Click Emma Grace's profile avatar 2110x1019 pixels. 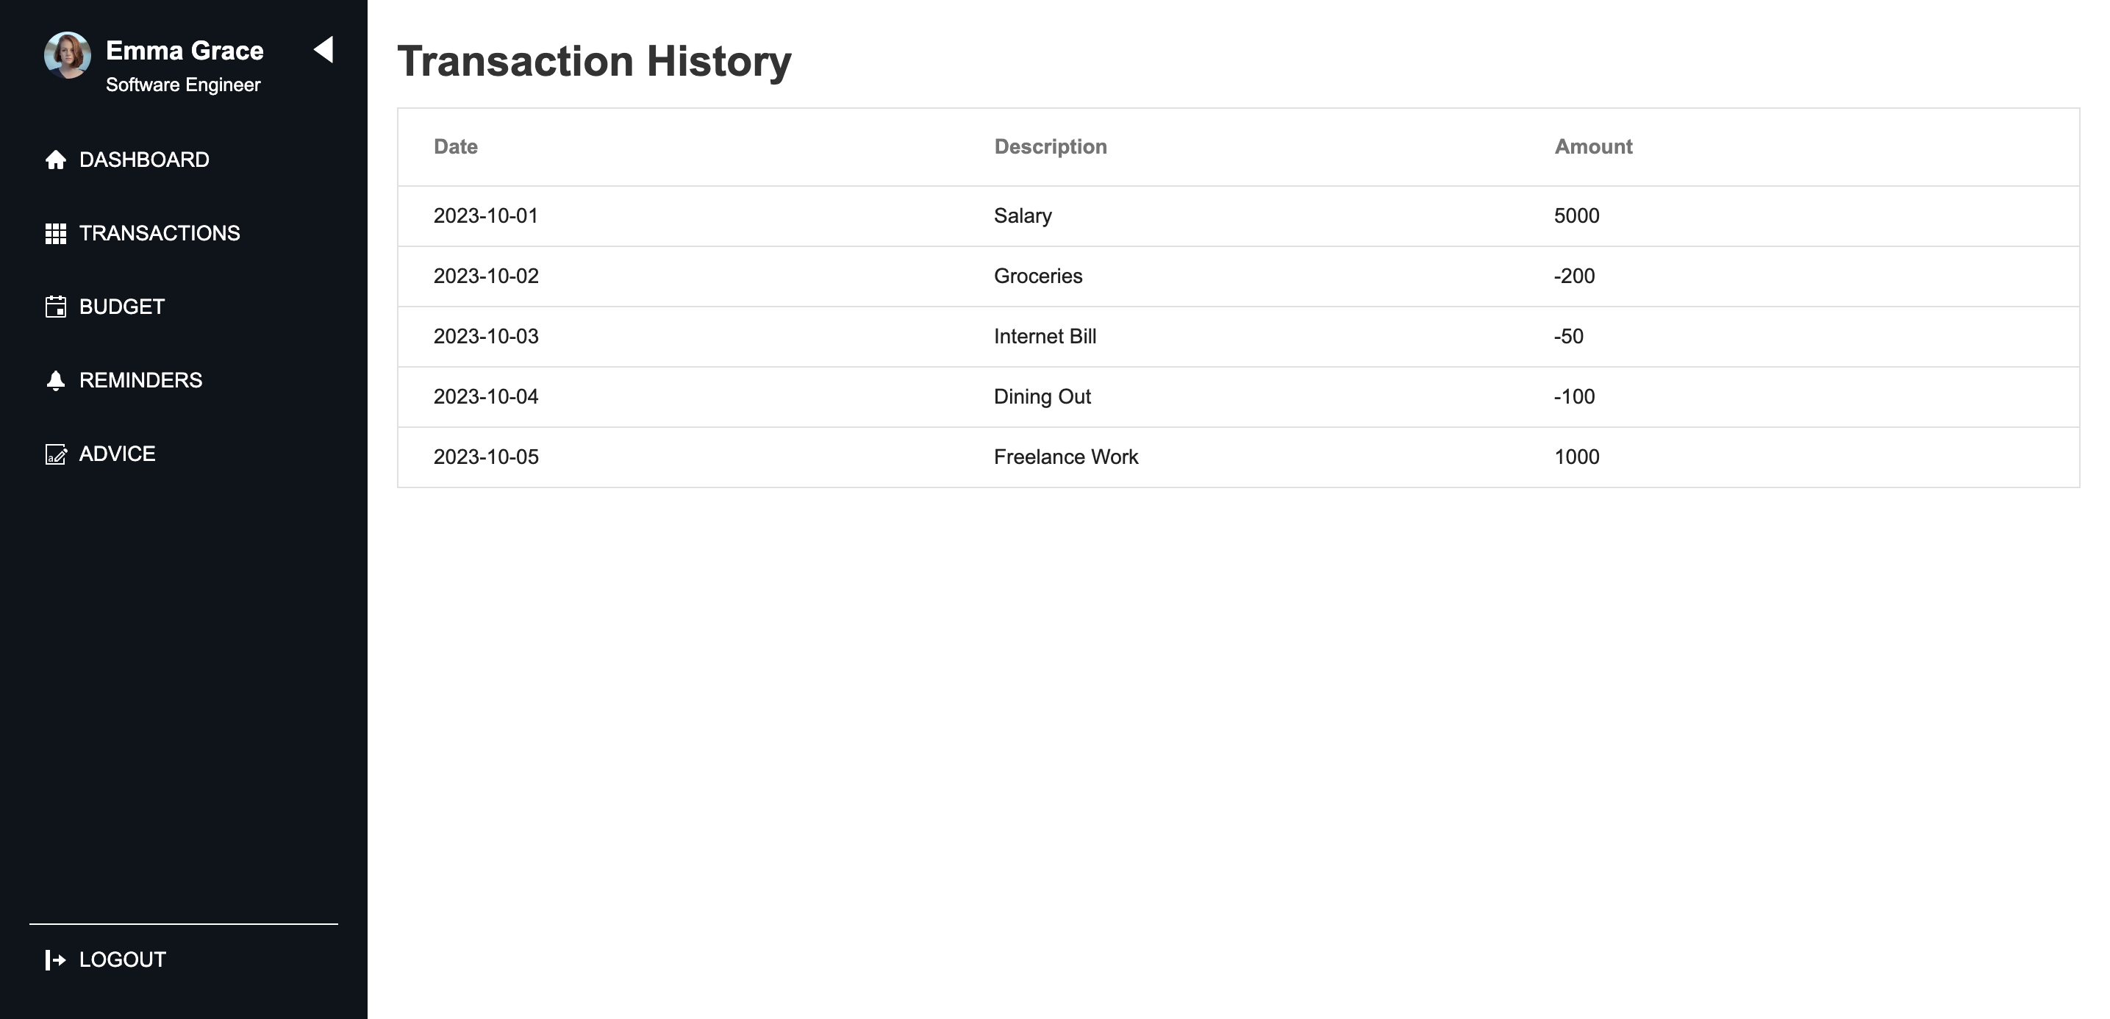[x=67, y=55]
